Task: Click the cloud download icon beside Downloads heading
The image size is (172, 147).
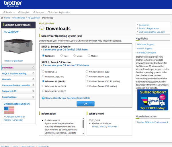Action: pyautogui.click(x=42, y=28)
